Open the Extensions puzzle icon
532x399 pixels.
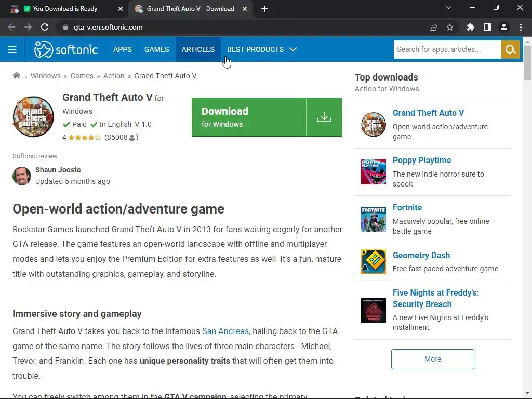[470, 27]
